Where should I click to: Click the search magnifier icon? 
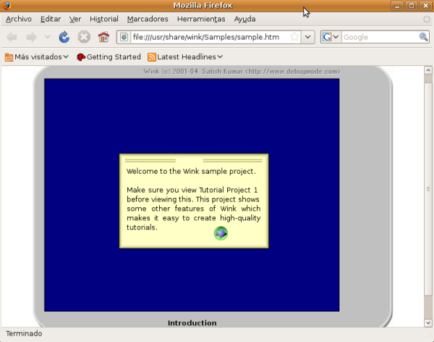pyautogui.click(x=424, y=37)
